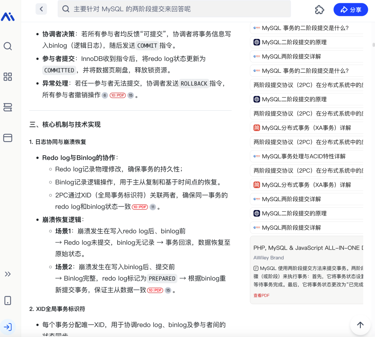Click the magnifier icon inside the search bar
Viewport: 375px width, 337px height.
click(x=66, y=9)
